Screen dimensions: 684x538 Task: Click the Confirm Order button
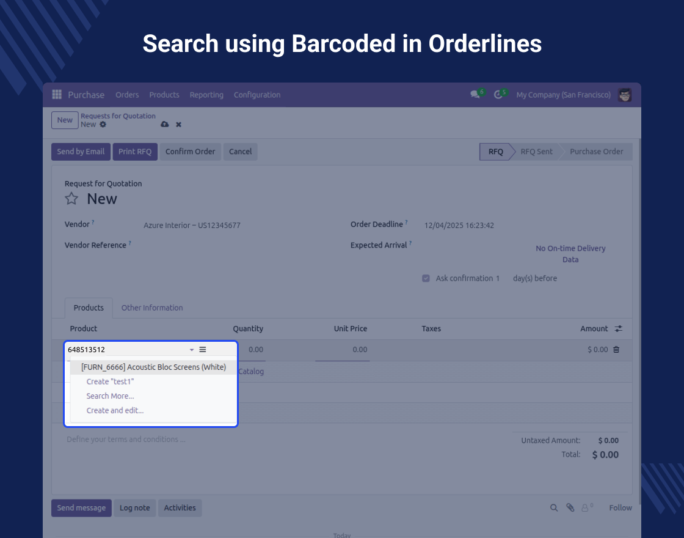coord(190,152)
